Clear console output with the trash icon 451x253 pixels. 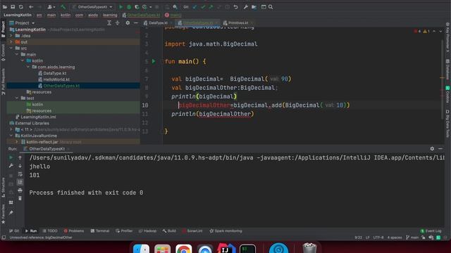point(20,198)
